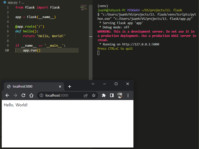Click the if __name__ == '__main__' line
Viewport: 199px width, 149px height.
pyautogui.click(x=40, y=46)
